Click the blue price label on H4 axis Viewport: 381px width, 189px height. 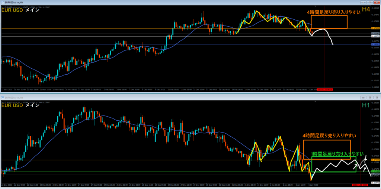pyautogui.click(x=375, y=45)
